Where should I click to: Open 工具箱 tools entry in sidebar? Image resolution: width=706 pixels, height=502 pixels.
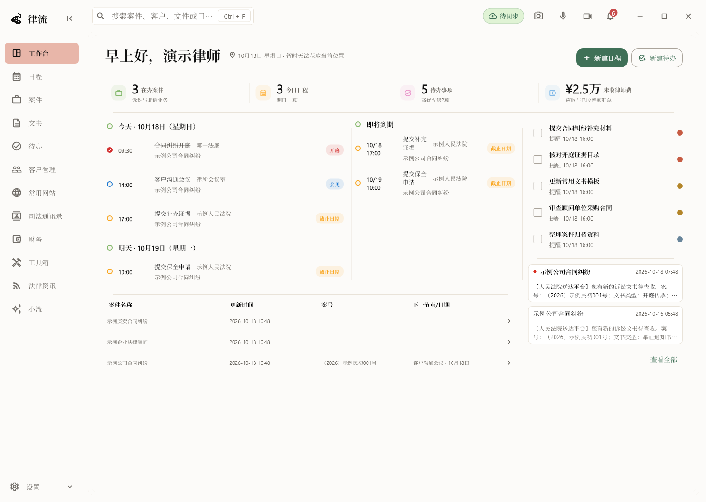coord(42,262)
